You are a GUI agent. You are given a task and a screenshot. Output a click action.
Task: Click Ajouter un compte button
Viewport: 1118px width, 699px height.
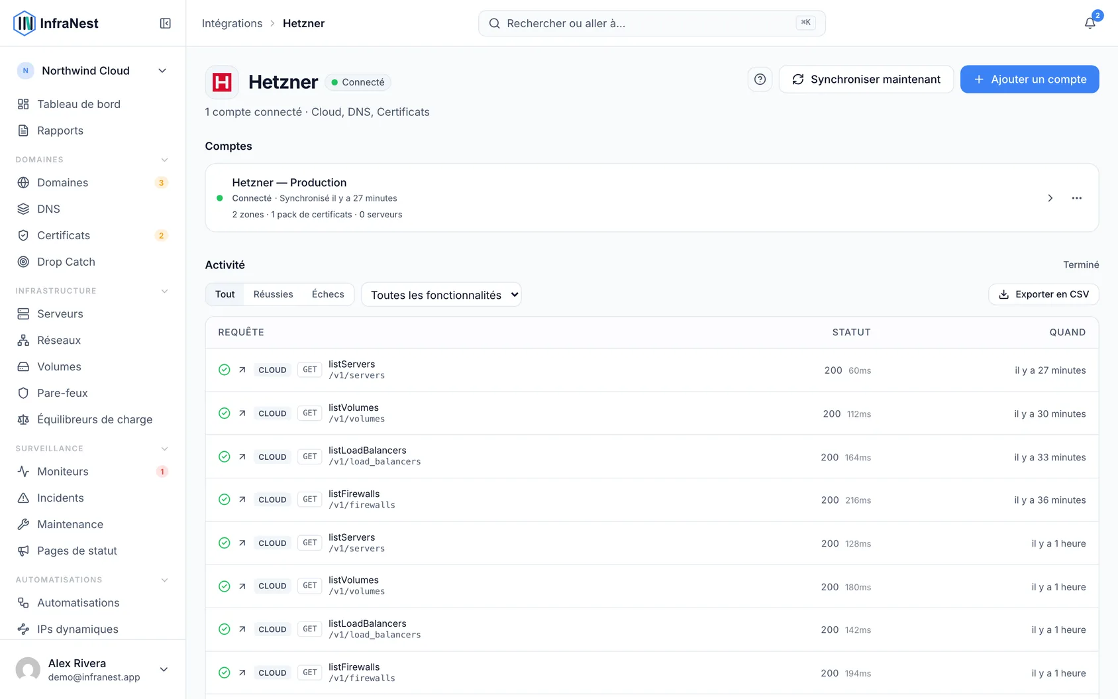[x=1030, y=80]
